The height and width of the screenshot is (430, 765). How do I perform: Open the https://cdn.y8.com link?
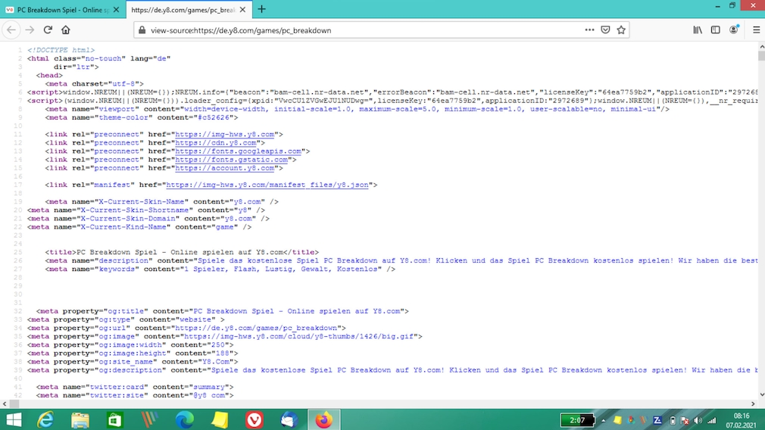click(216, 143)
